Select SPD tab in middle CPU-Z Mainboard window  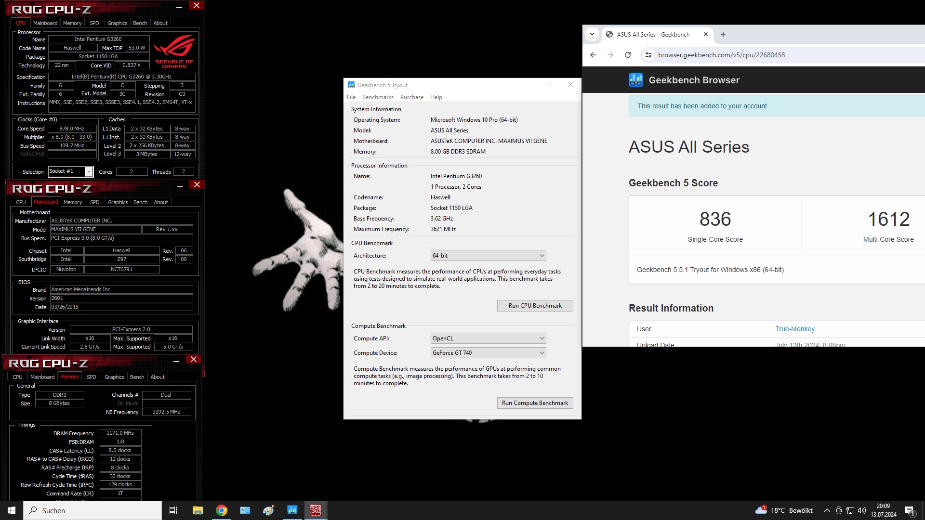(x=95, y=202)
